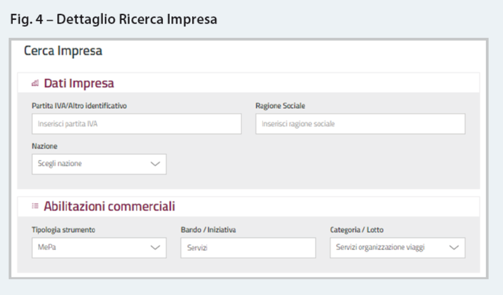Click the Bando / Iniziativa label
503x295 pixels.
coord(208,230)
